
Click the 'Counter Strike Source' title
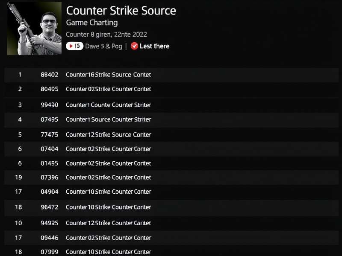point(121,11)
